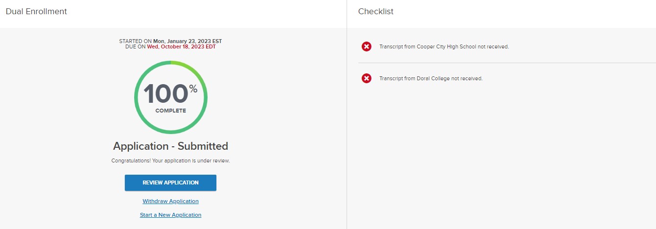Click the divider line between checklist items

point(507,63)
